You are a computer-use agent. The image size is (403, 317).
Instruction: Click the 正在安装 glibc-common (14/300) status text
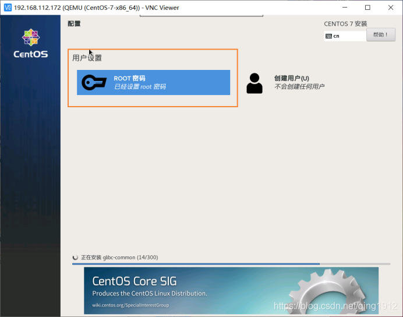tap(119, 258)
